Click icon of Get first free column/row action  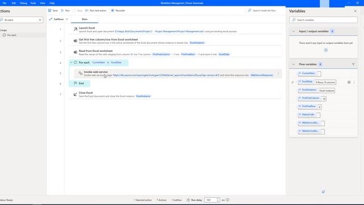(x=75, y=40)
